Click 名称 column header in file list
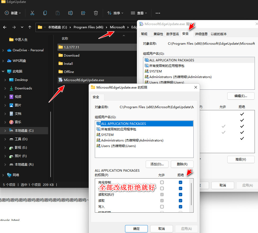258x233 pixels. (x=65, y=38)
